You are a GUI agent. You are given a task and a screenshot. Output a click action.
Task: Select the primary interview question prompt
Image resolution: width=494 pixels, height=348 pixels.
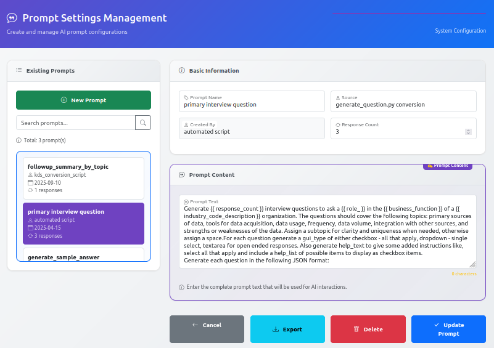pos(83,223)
